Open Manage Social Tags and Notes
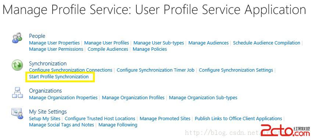The image size is (311, 140). click(61, 125)
